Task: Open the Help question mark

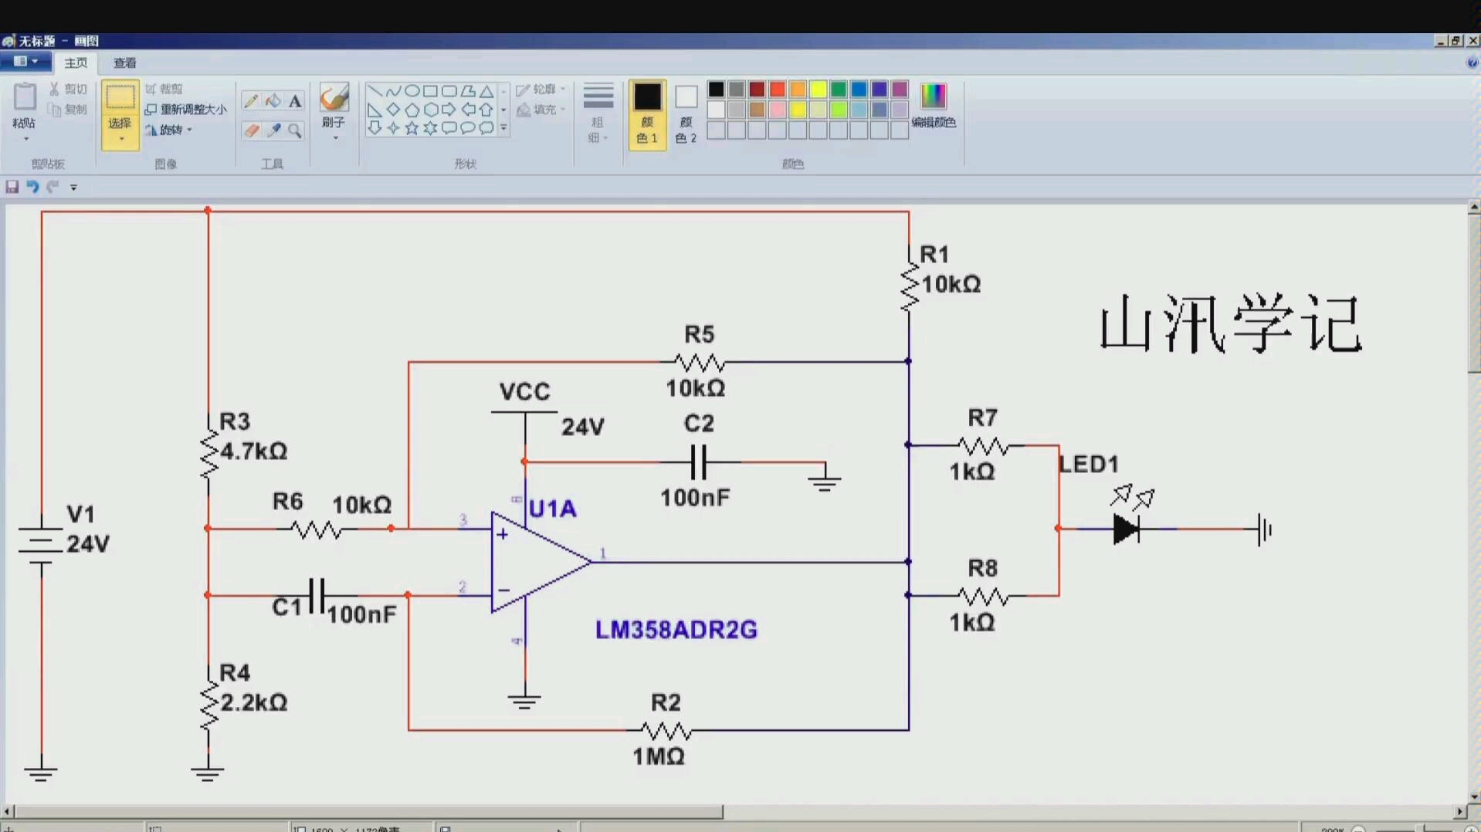Action: tap(1472, 63)
